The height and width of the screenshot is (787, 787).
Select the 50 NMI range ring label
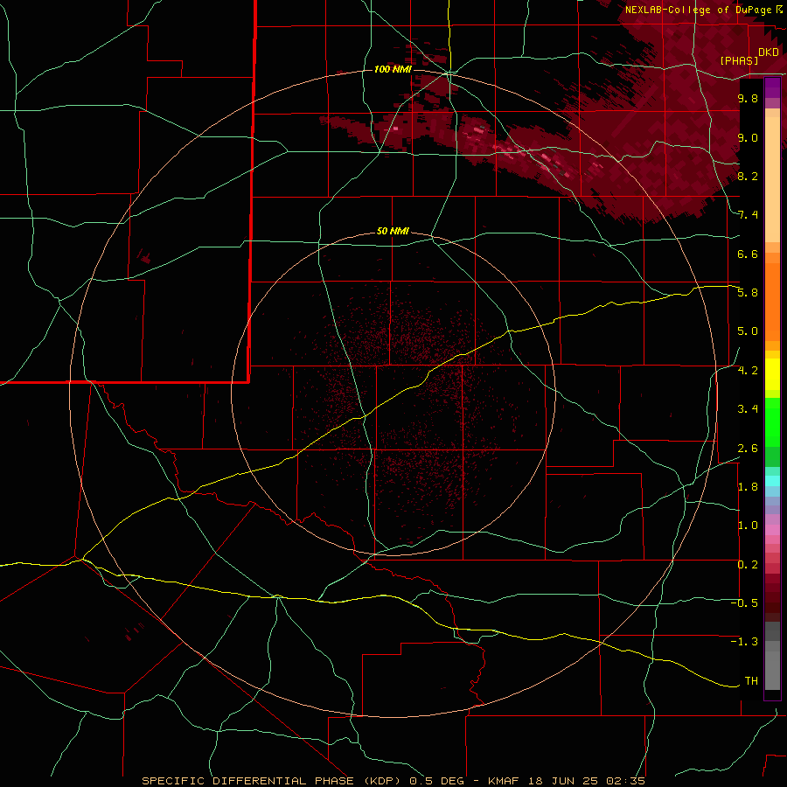click(393, 232)
